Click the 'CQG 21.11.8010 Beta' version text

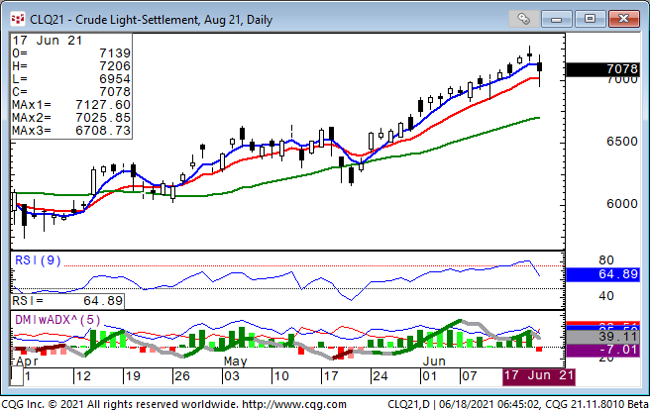click(596, 404)
